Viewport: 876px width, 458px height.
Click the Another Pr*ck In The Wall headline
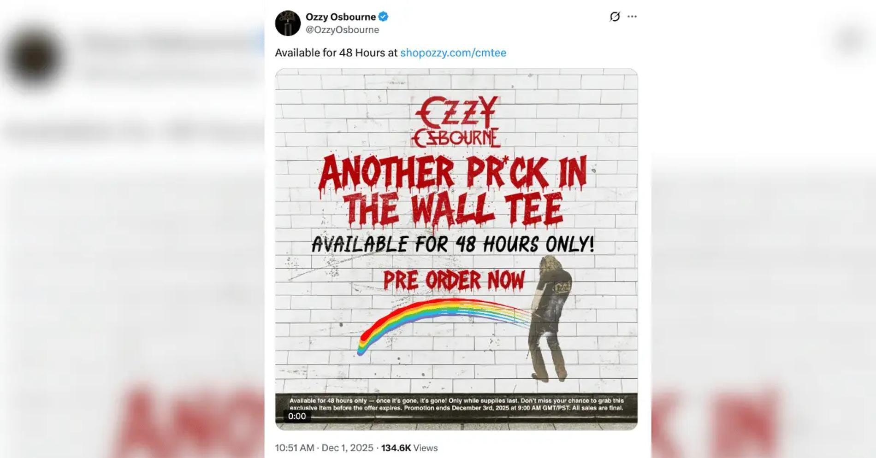point(453,191)
